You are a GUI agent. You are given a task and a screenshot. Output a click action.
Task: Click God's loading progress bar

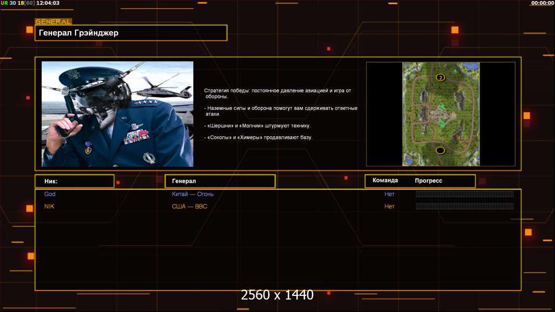point(464,194)
